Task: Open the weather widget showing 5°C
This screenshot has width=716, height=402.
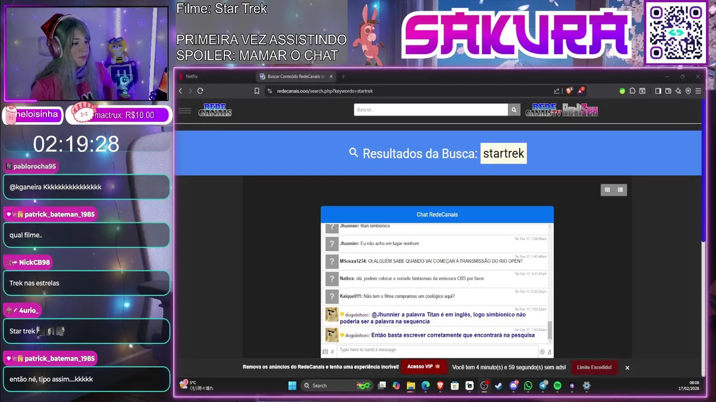Action: [x=196, y=385]
